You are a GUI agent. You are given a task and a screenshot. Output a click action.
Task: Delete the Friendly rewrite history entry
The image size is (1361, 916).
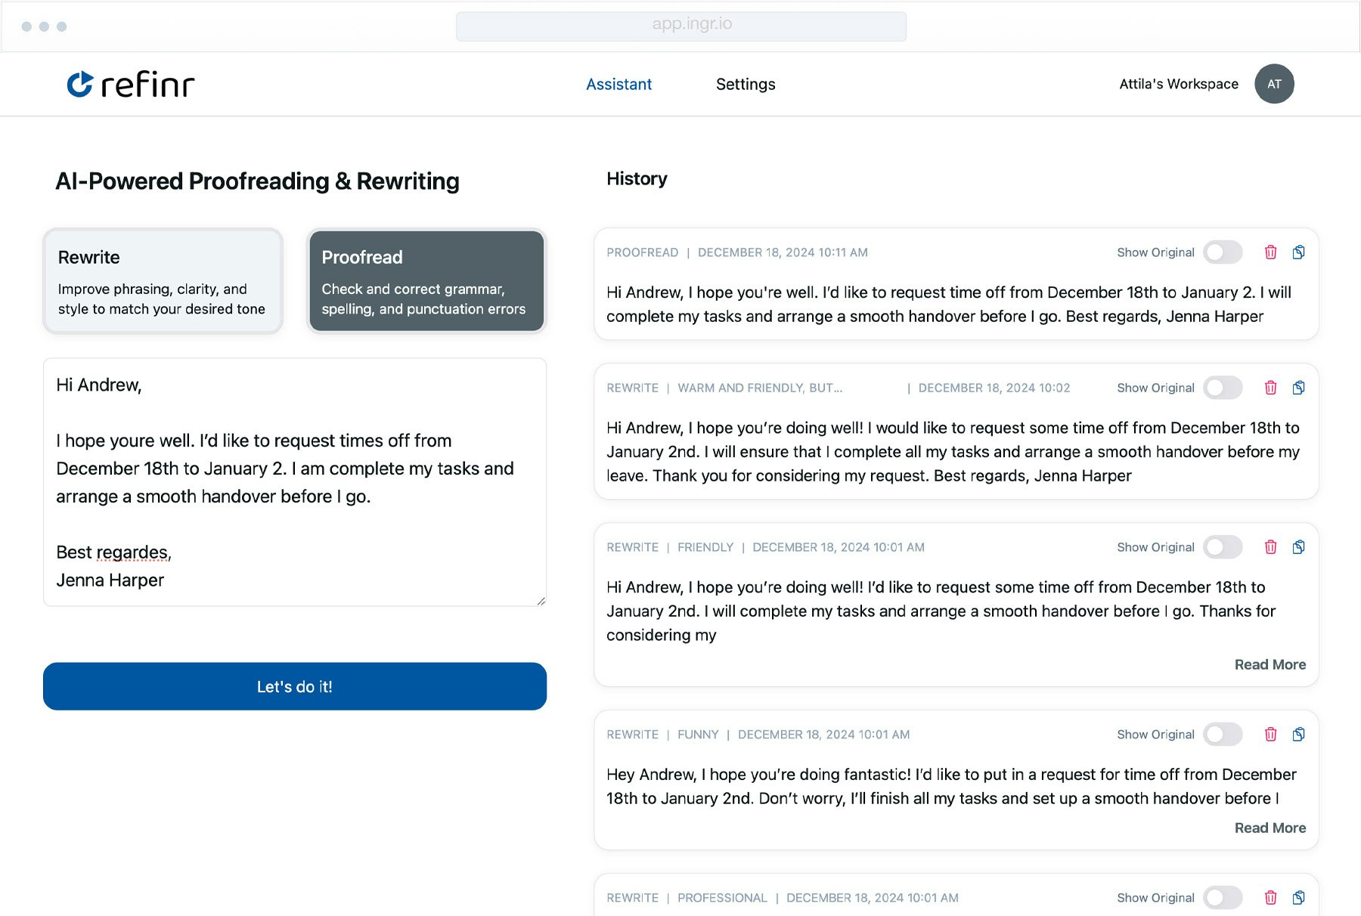point(1270,547)
